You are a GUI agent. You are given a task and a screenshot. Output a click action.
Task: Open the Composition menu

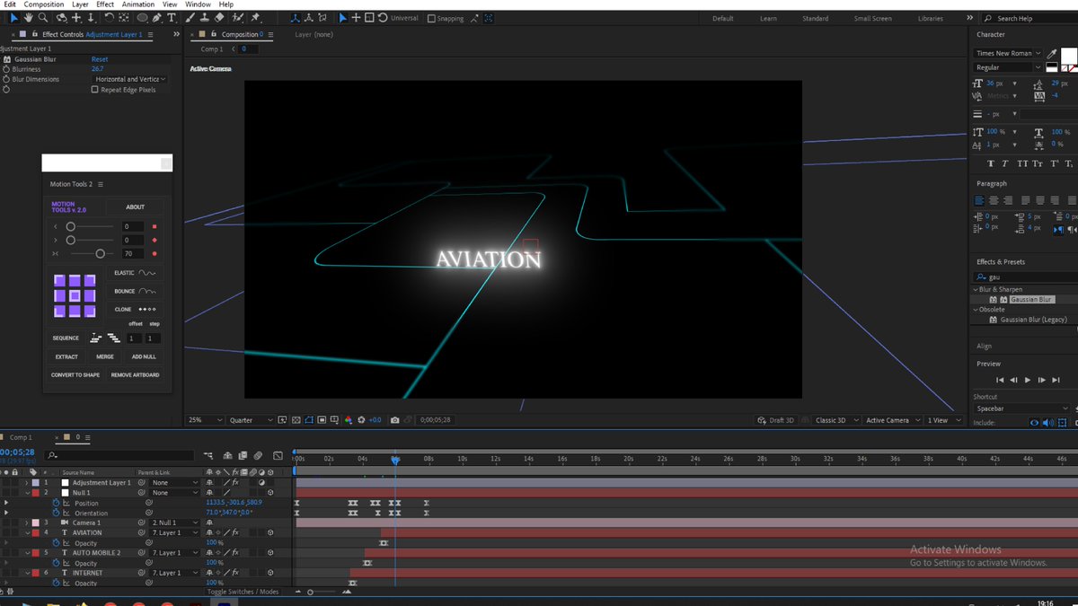coord(44,4)
